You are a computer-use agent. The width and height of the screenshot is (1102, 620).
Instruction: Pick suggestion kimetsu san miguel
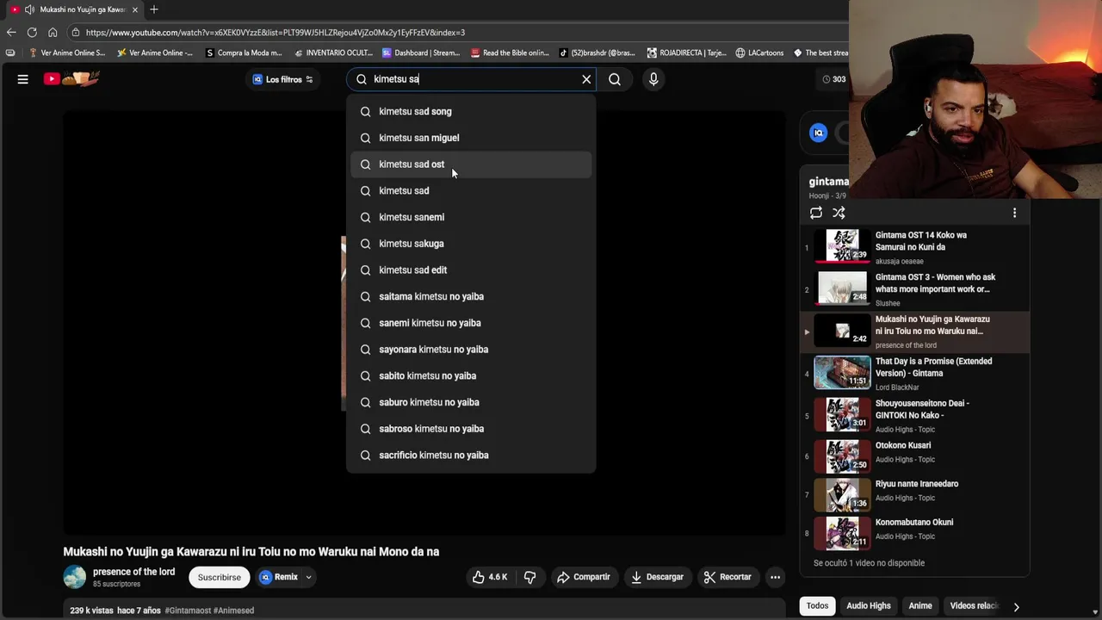471,138
